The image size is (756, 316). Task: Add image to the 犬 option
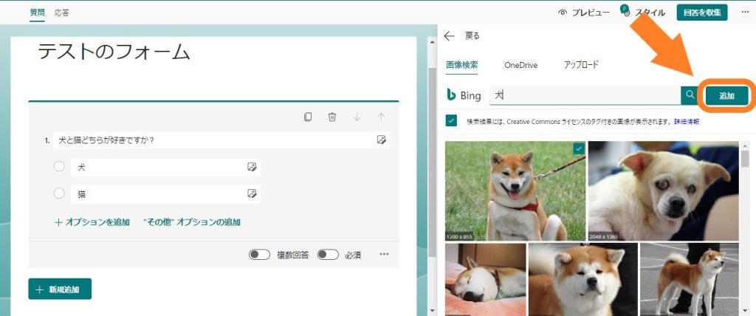pyautogui.click(x=252, y=167)
